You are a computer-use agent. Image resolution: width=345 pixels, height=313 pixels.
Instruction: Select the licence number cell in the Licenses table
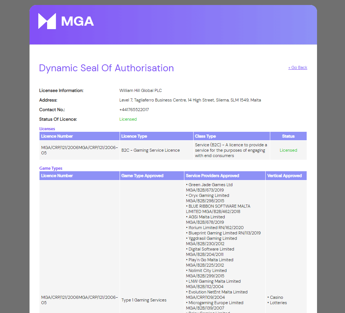[79, 150]
